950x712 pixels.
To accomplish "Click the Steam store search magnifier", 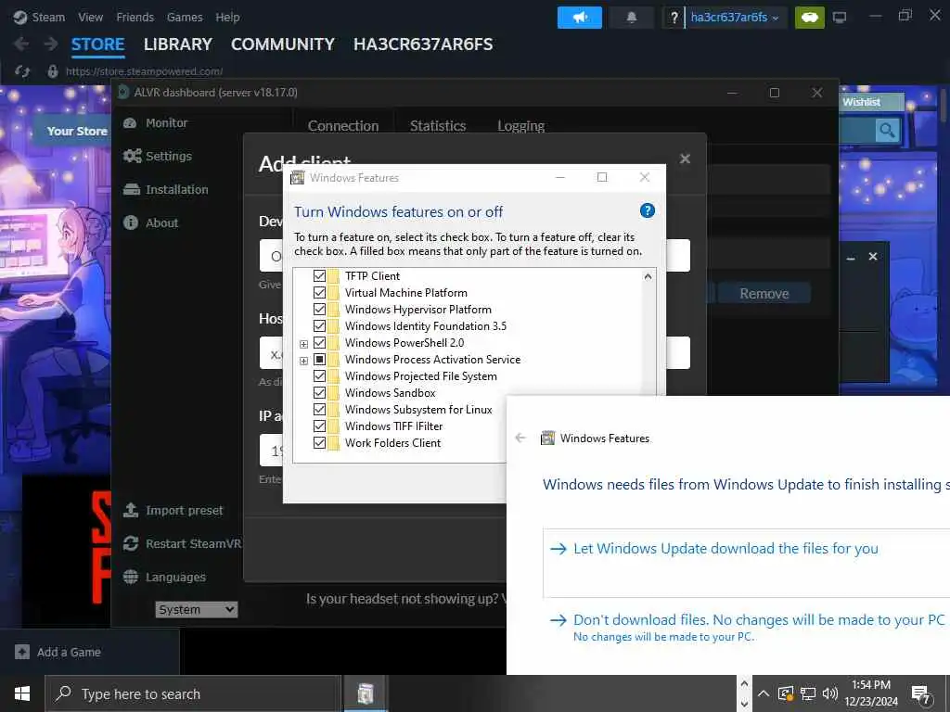I will click(886, 130).
